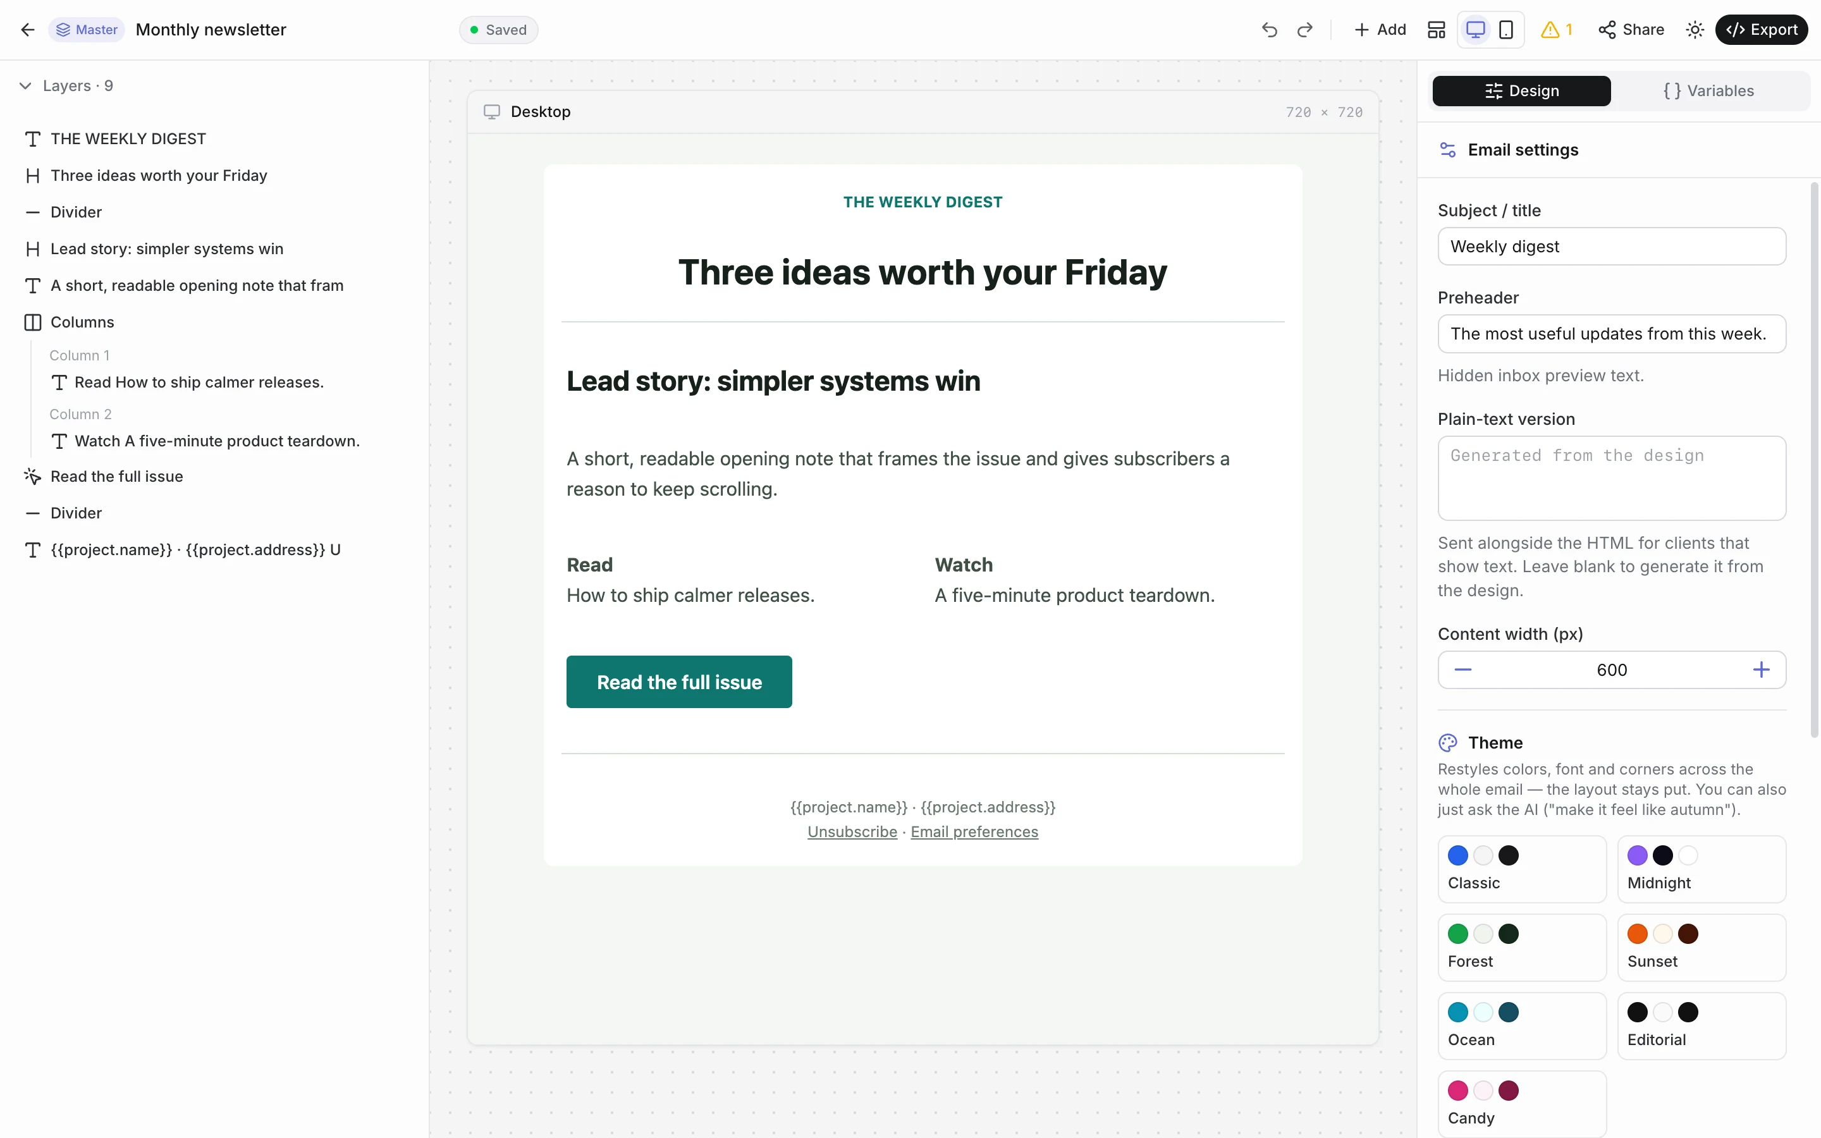Image resolution: width=1821 pixels, height=1138 pixels.
Task: Click the Saved status indicator
Action: click(498, 29)
